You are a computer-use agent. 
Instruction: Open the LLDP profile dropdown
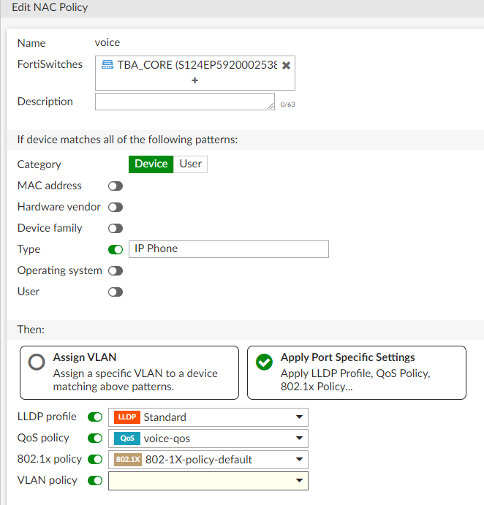coord(298,417)
